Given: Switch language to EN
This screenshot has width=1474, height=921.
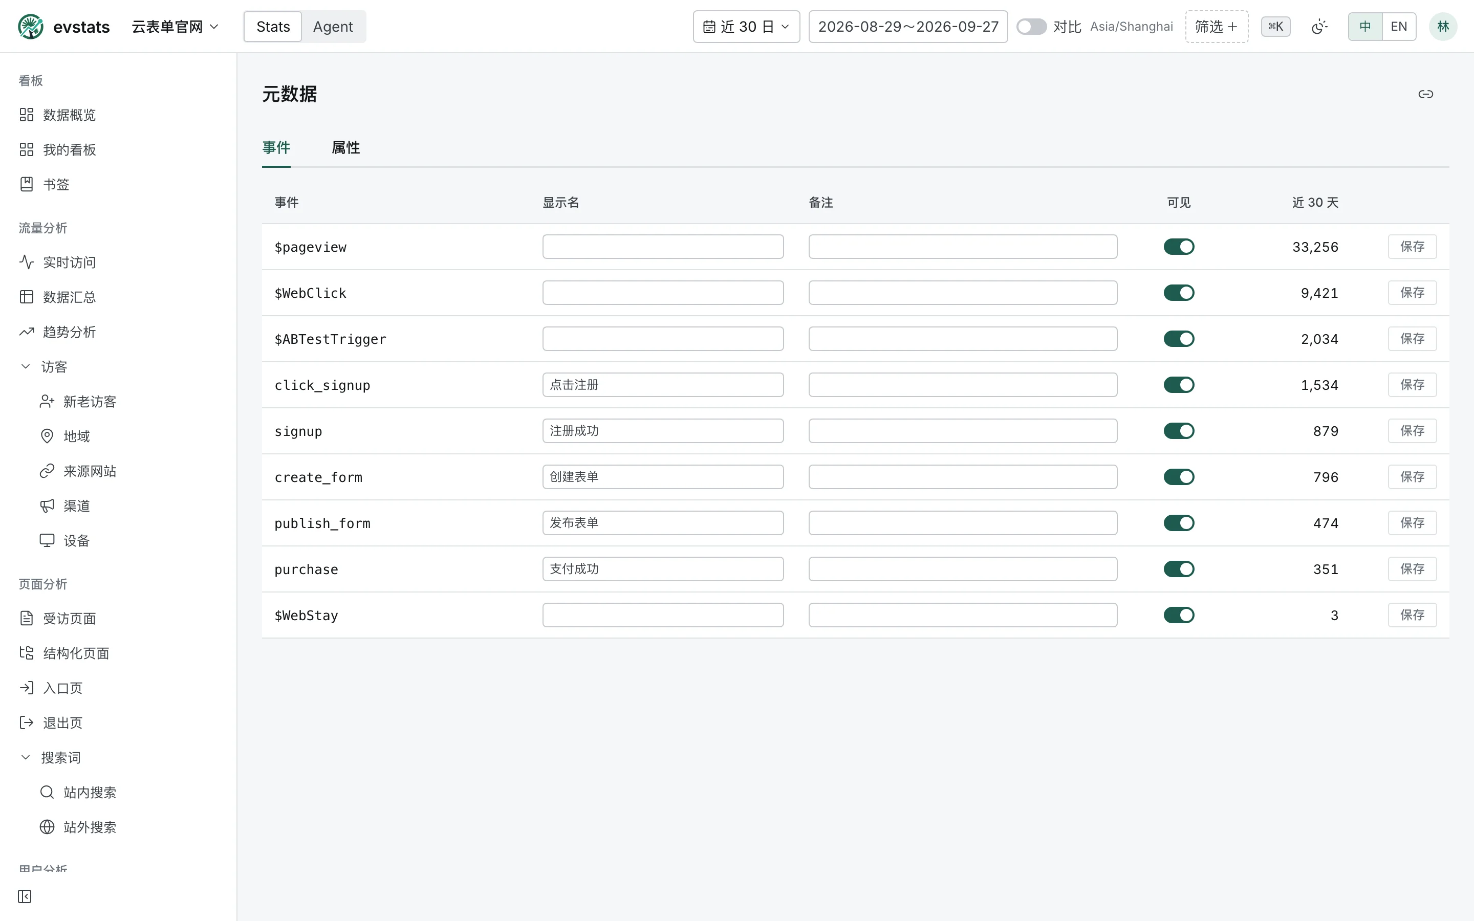Looking at the screenshot, I should 1398,27.
